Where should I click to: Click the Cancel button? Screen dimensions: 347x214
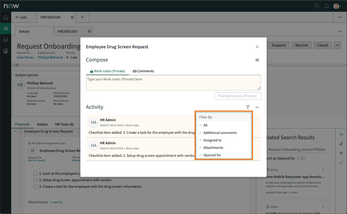(x=323, y=45)
